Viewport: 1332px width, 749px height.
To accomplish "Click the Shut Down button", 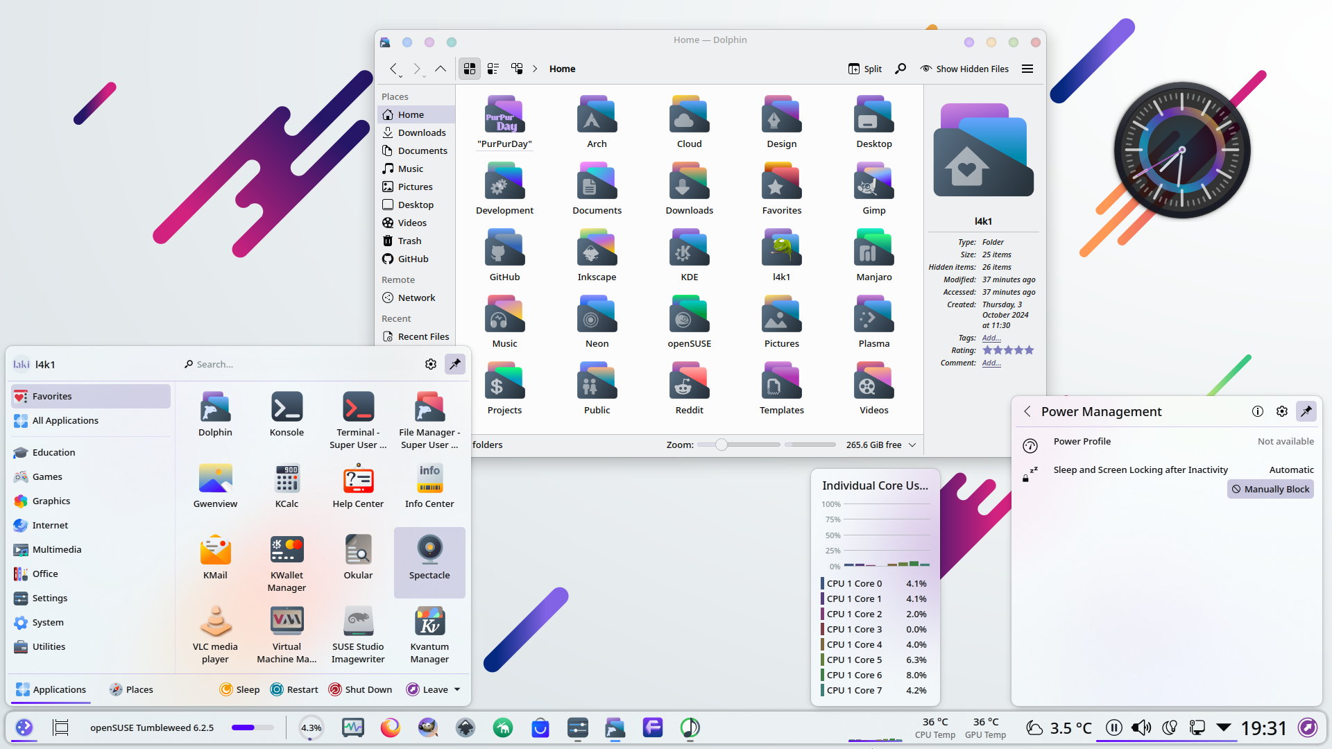I will [360, 689].
